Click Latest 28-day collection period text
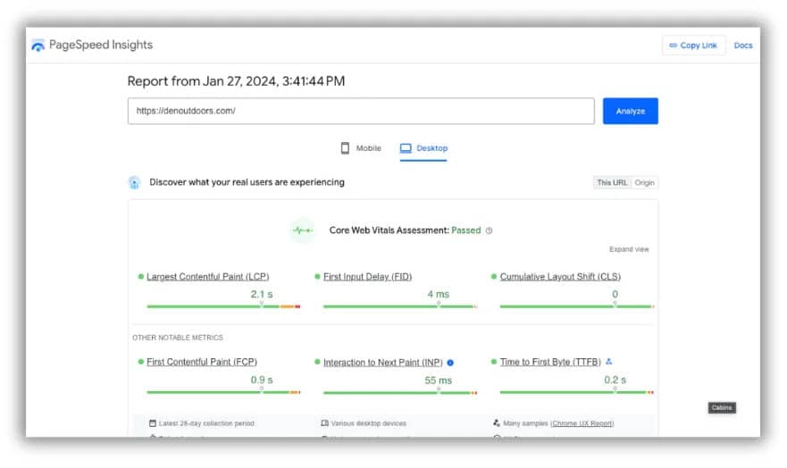 click(206, 423)
